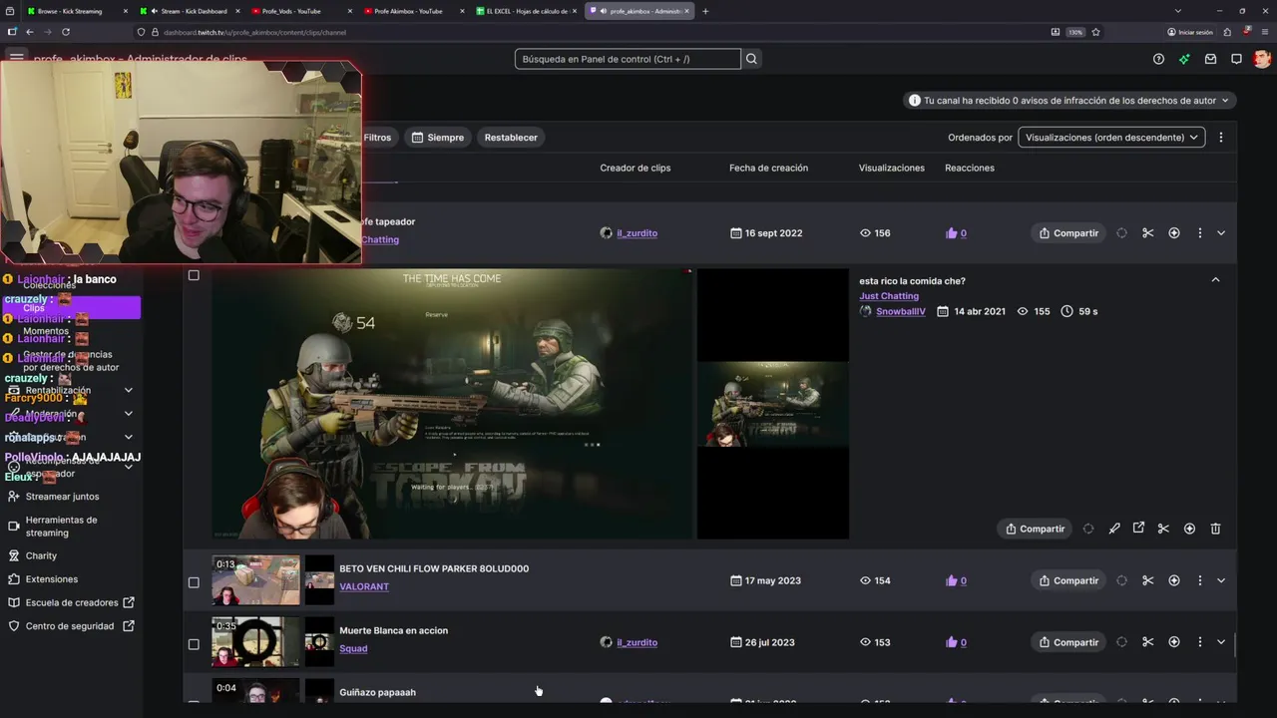Image resolution: width=1277 pixels, height=718 pixels.
Task: Click the dashed circle icon on 156-views row
Action: tap(1121, 233)
